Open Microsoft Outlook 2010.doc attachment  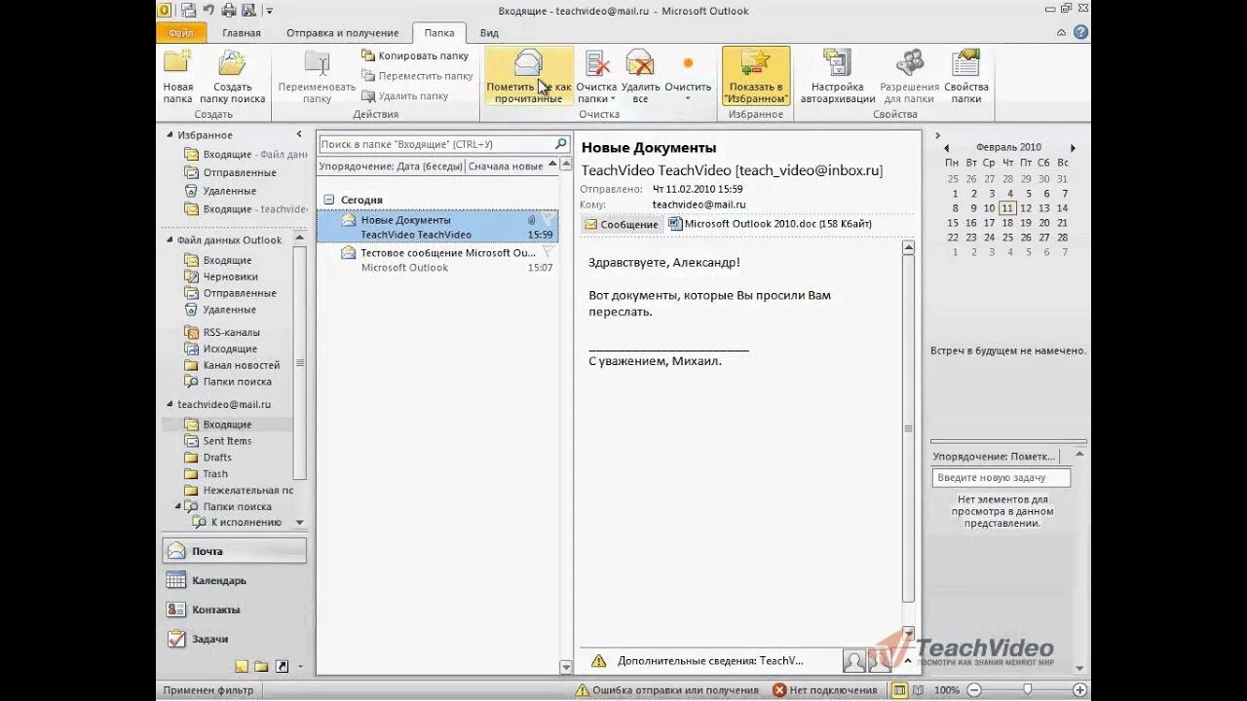pos(770,224)
